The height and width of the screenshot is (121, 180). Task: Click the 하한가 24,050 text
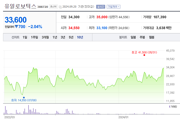[119, 28]
